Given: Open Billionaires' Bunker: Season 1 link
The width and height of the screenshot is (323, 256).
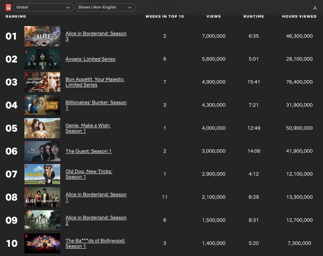Looking at the screenshot, I should [x=96, y=105].
